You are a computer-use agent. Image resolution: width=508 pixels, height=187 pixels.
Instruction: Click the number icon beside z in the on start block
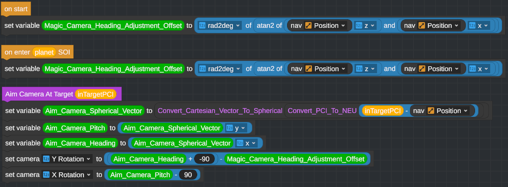[x=358, y=26]
